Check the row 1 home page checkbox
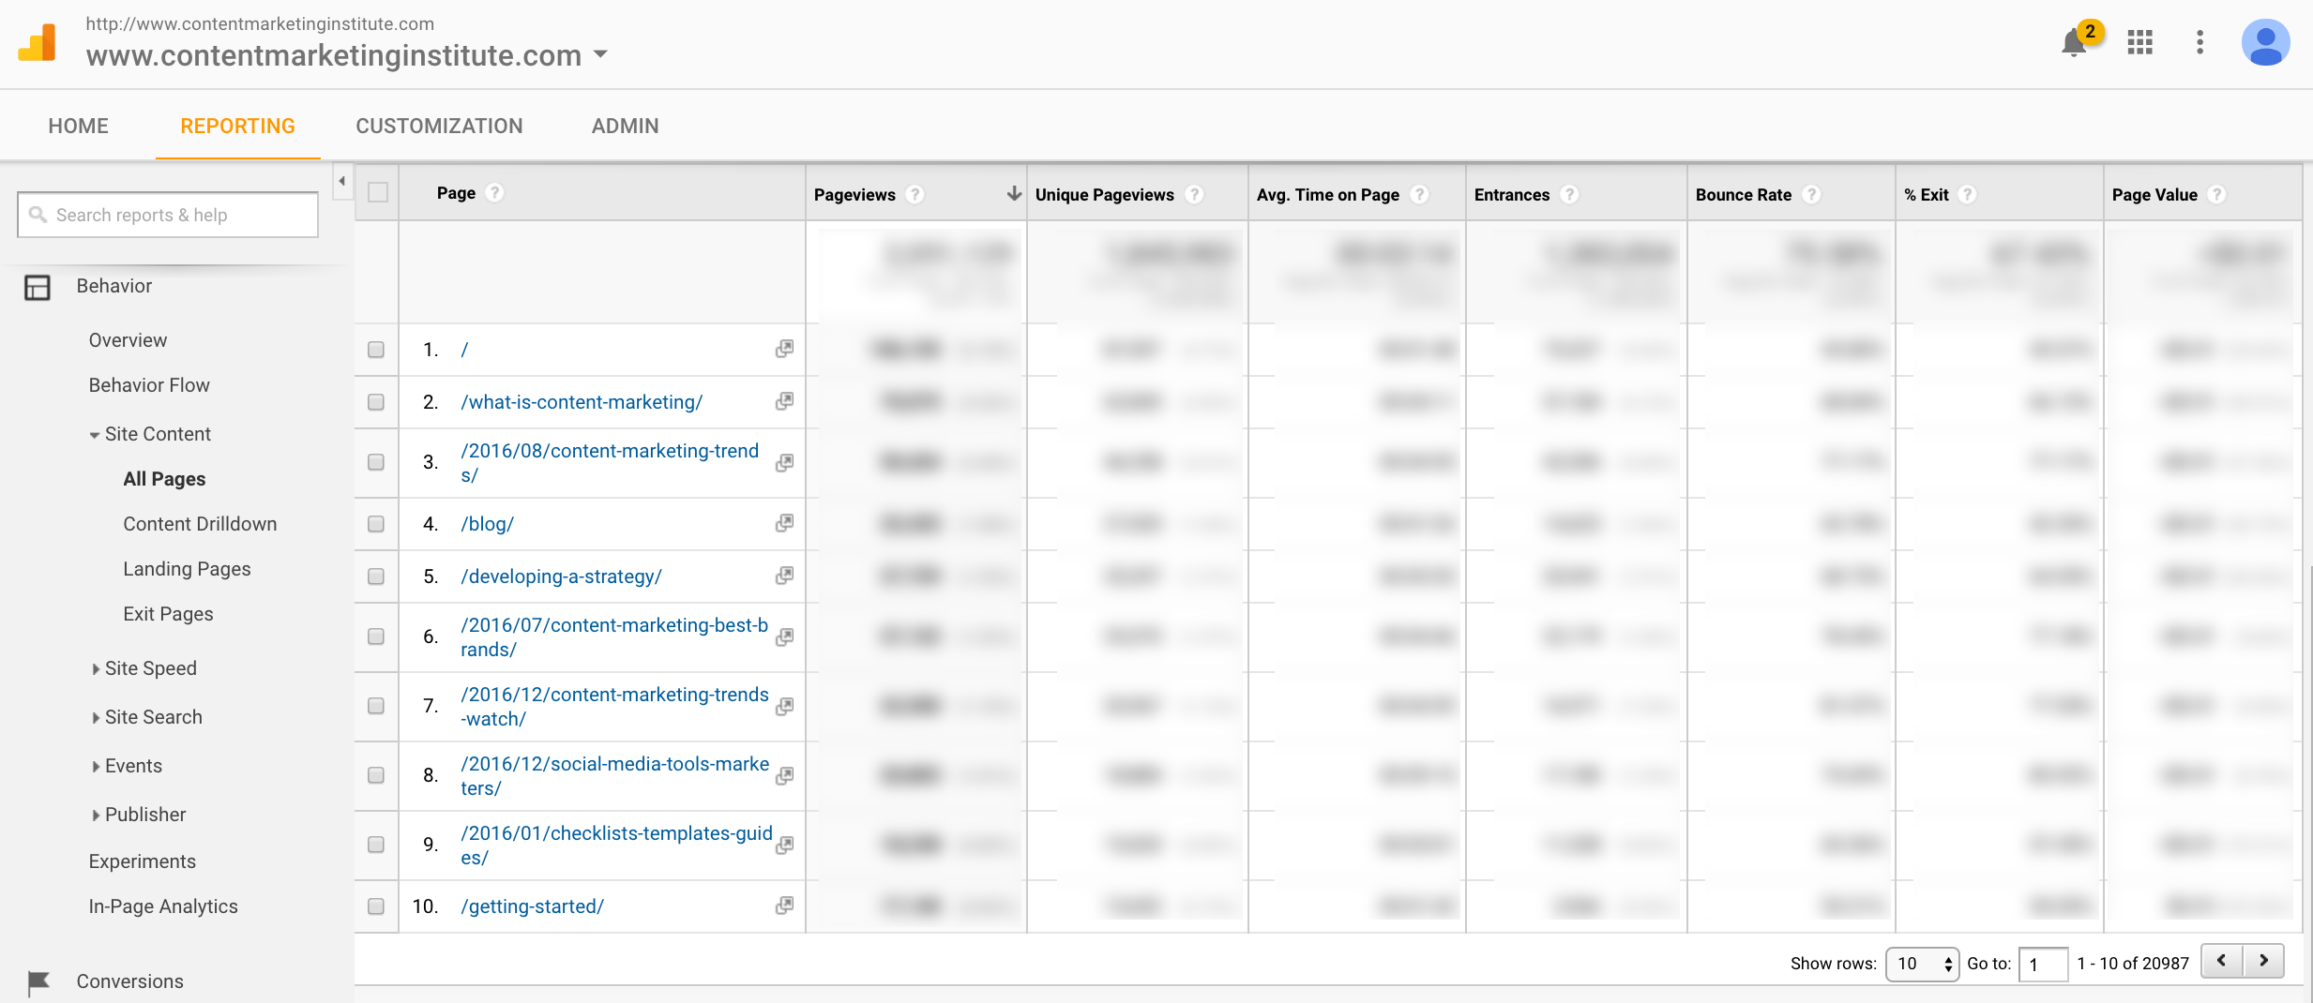 coord(376,350)
